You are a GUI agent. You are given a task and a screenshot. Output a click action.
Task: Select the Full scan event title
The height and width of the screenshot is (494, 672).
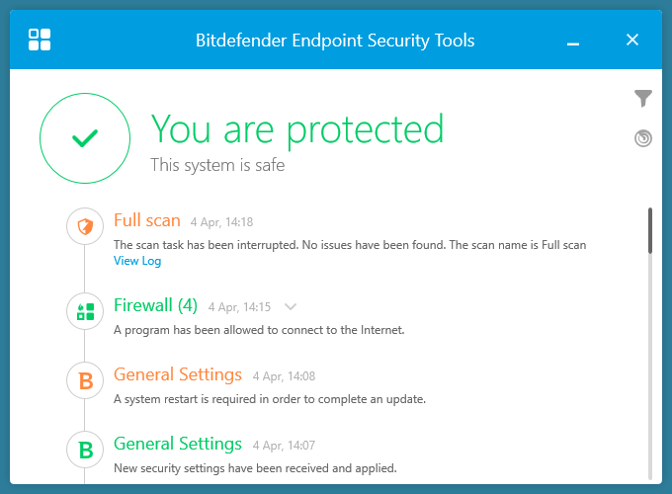(147, 220)
